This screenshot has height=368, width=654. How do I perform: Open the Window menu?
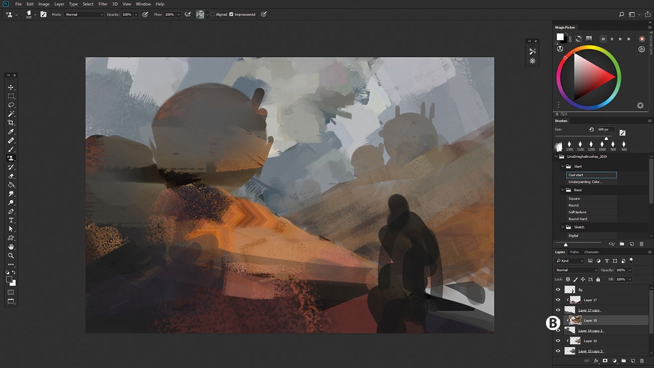143,4
